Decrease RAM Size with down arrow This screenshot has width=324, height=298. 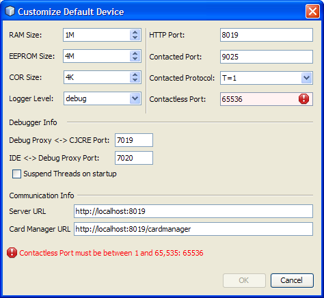(x=135, y=38)
